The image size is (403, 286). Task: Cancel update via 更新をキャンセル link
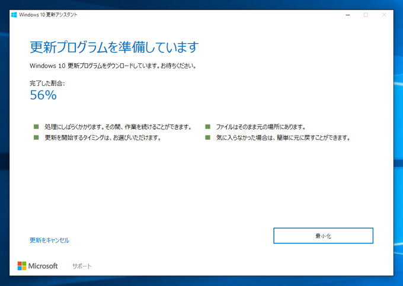pos(49,240)
